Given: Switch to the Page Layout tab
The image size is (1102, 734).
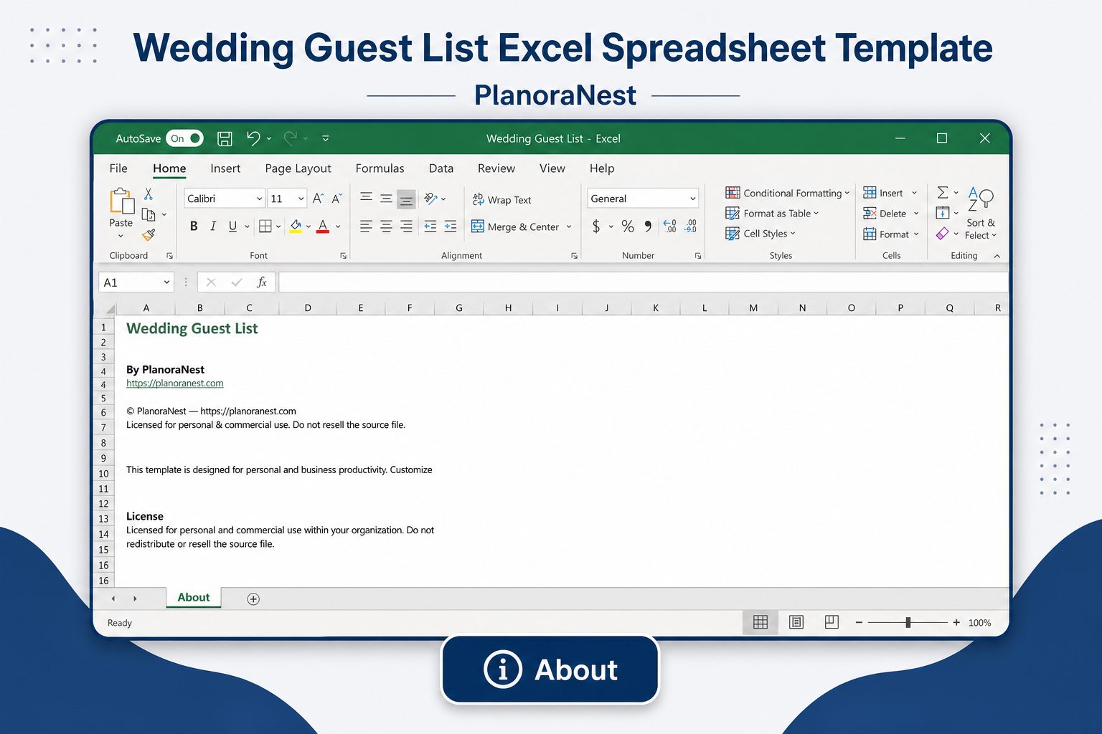Looking at the screenshot, I should 298,168.
